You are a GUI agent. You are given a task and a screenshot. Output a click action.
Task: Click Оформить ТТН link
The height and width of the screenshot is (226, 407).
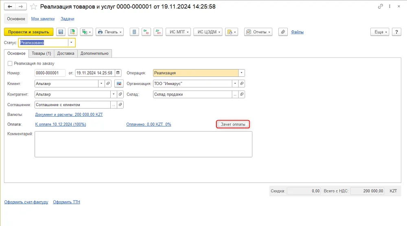coord(66,202)
